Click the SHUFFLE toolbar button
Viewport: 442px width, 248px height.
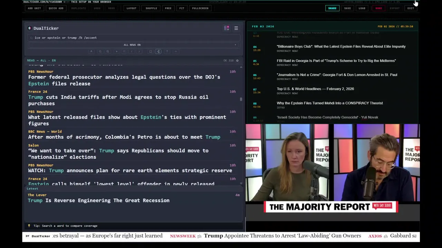point(151,8)
